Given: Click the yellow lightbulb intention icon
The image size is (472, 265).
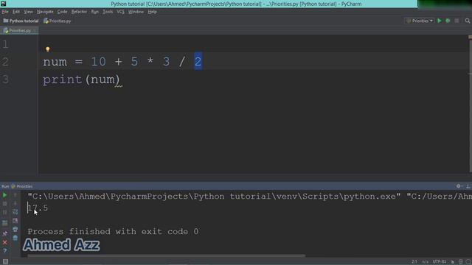Looking at the screenshot, I should coord(47,49).
